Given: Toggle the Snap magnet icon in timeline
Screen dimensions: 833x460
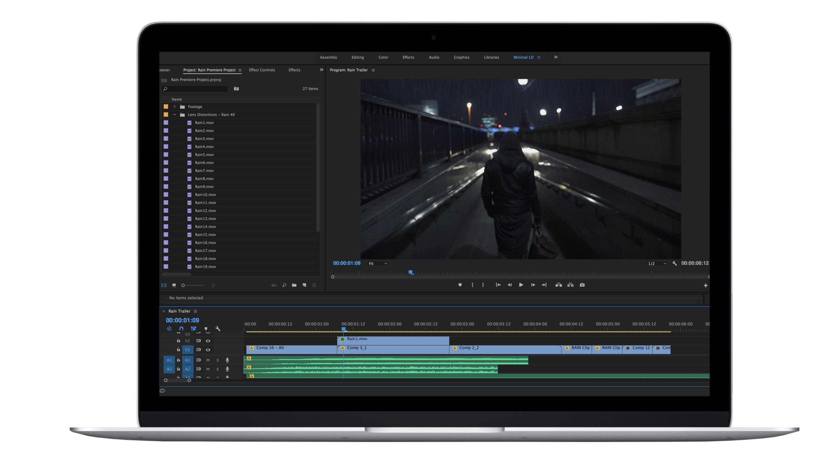Looking at the screenshot, I should tap(181, 328).
